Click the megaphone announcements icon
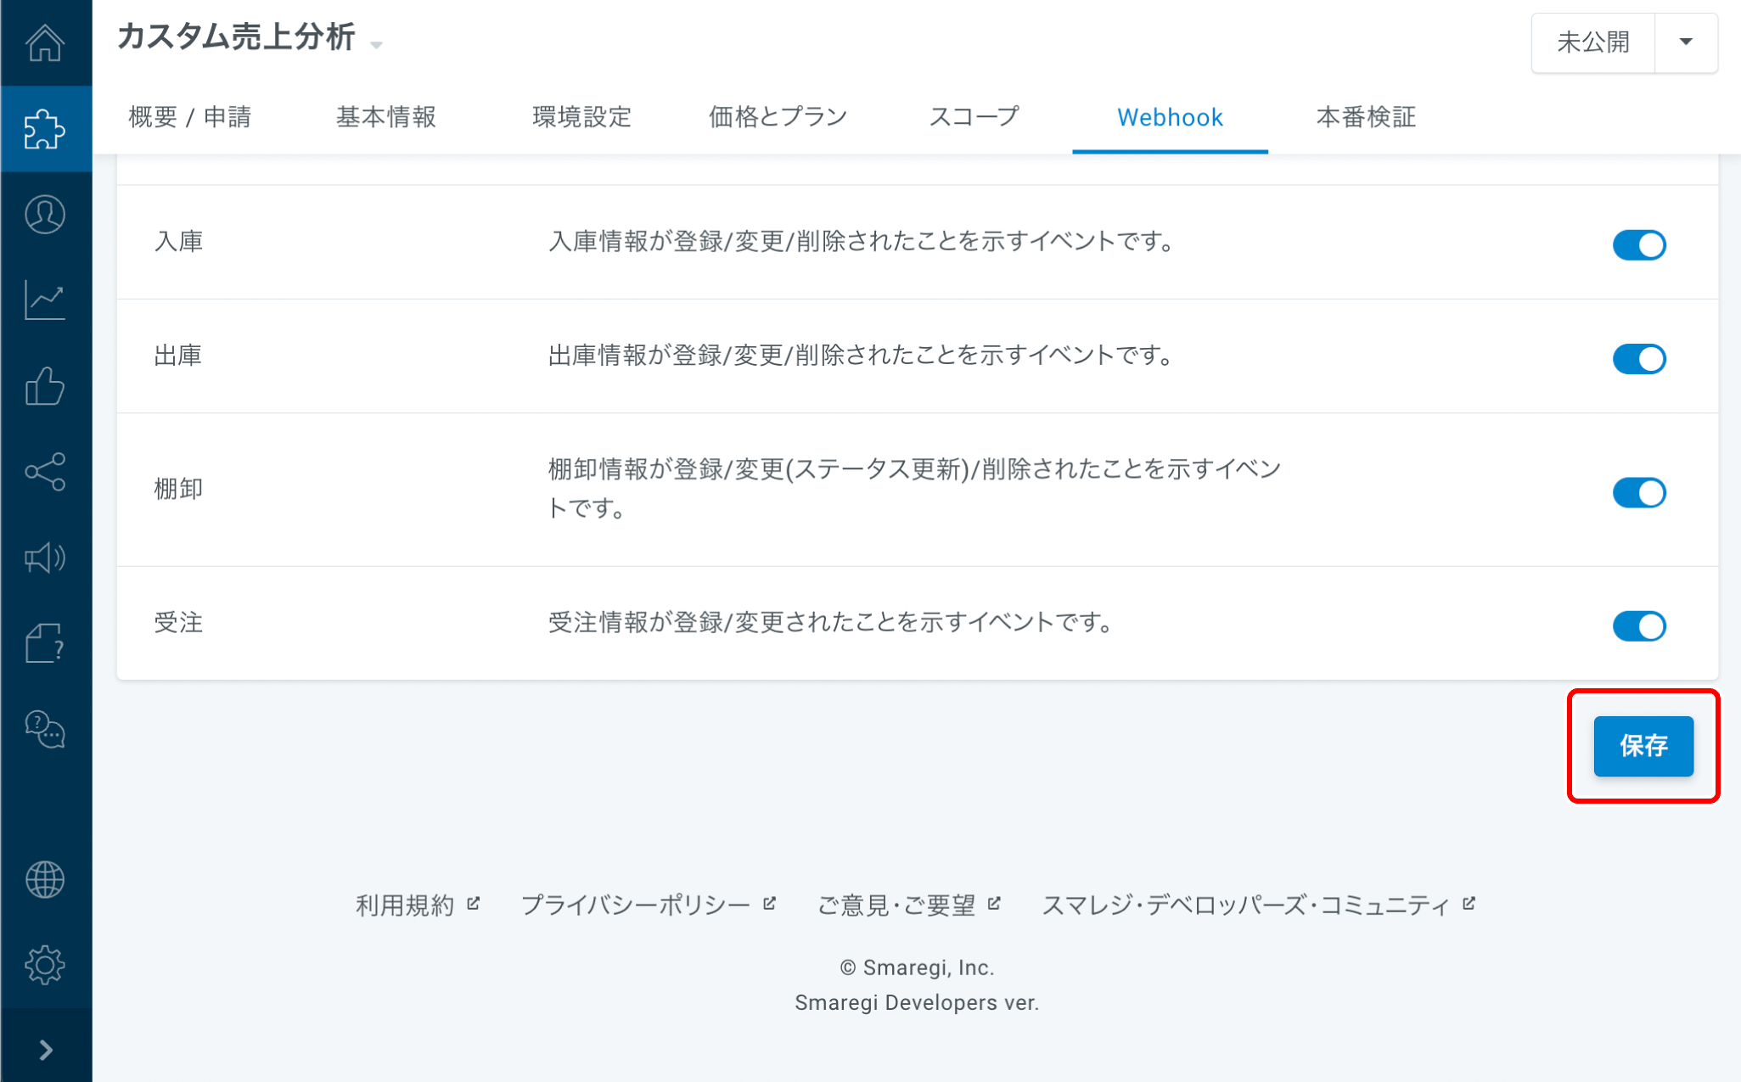 click(45, 558)
